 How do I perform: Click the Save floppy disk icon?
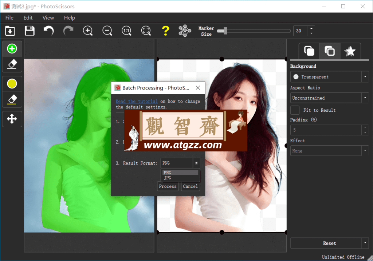click(30, 31)
